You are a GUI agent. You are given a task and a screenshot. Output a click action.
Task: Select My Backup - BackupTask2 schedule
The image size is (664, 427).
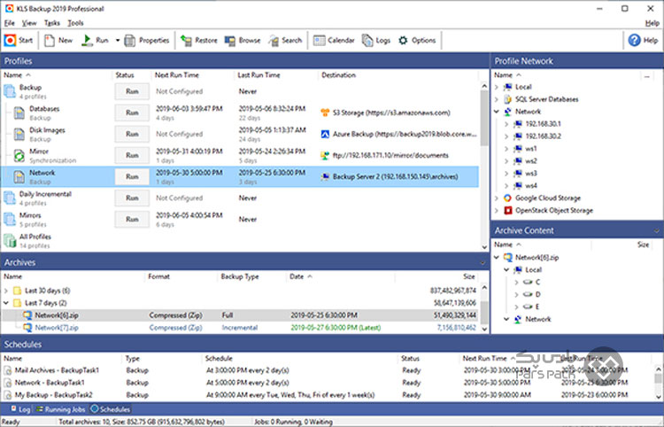54,395
